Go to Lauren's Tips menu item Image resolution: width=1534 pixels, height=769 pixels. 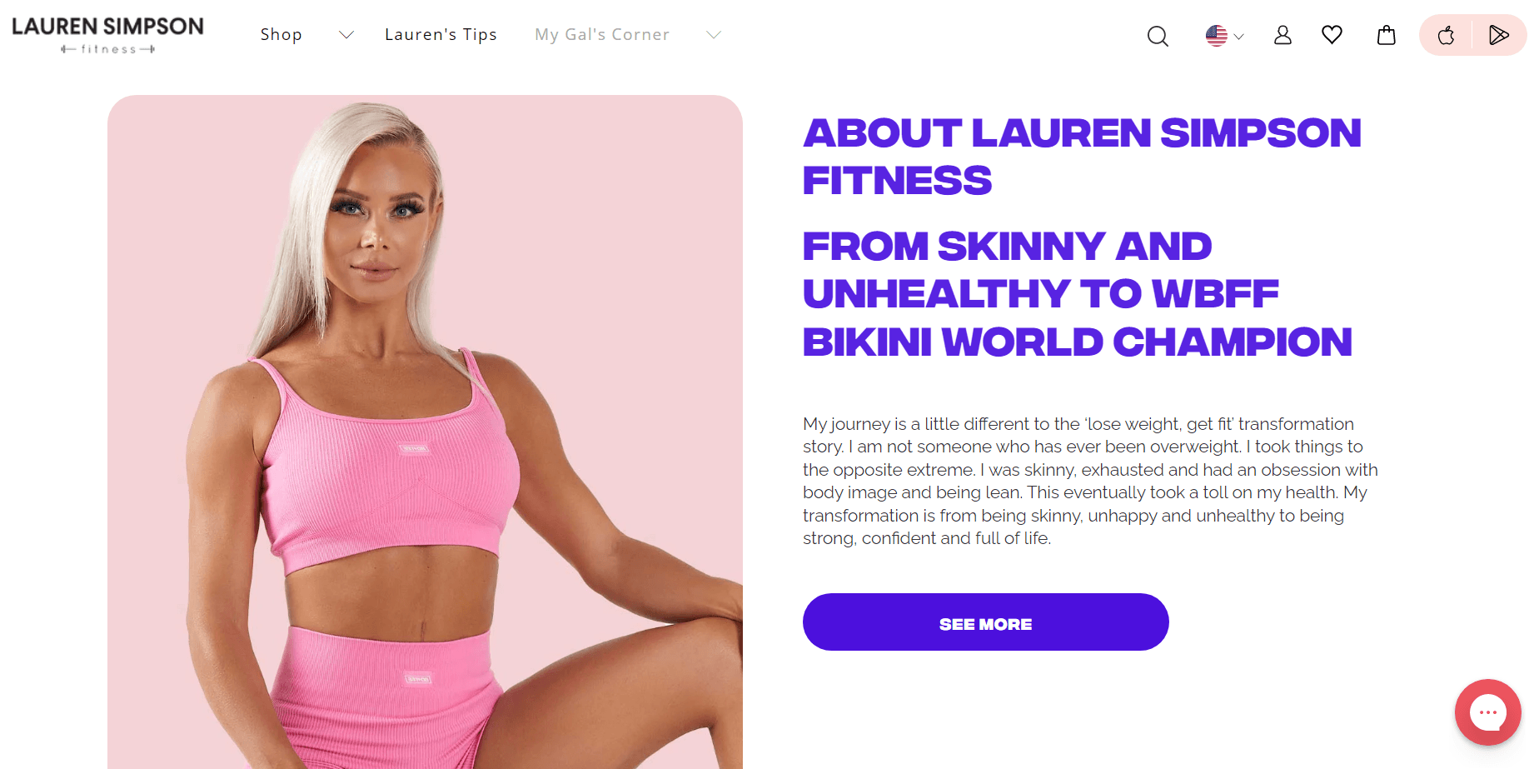pos(441,34)
